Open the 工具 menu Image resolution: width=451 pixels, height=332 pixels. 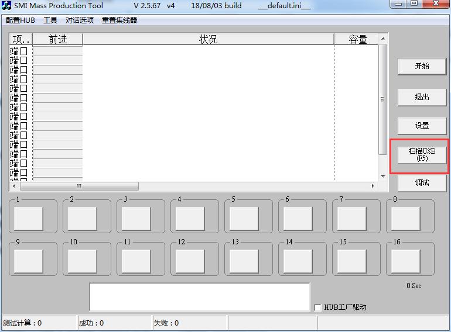[x=50, y=20]
